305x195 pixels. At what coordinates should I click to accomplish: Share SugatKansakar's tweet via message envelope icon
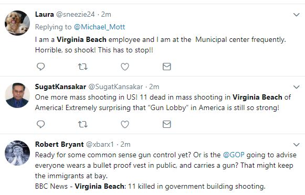click(167, 124)
